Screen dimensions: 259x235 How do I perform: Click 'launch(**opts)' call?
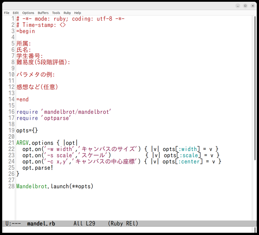point(72,186)
